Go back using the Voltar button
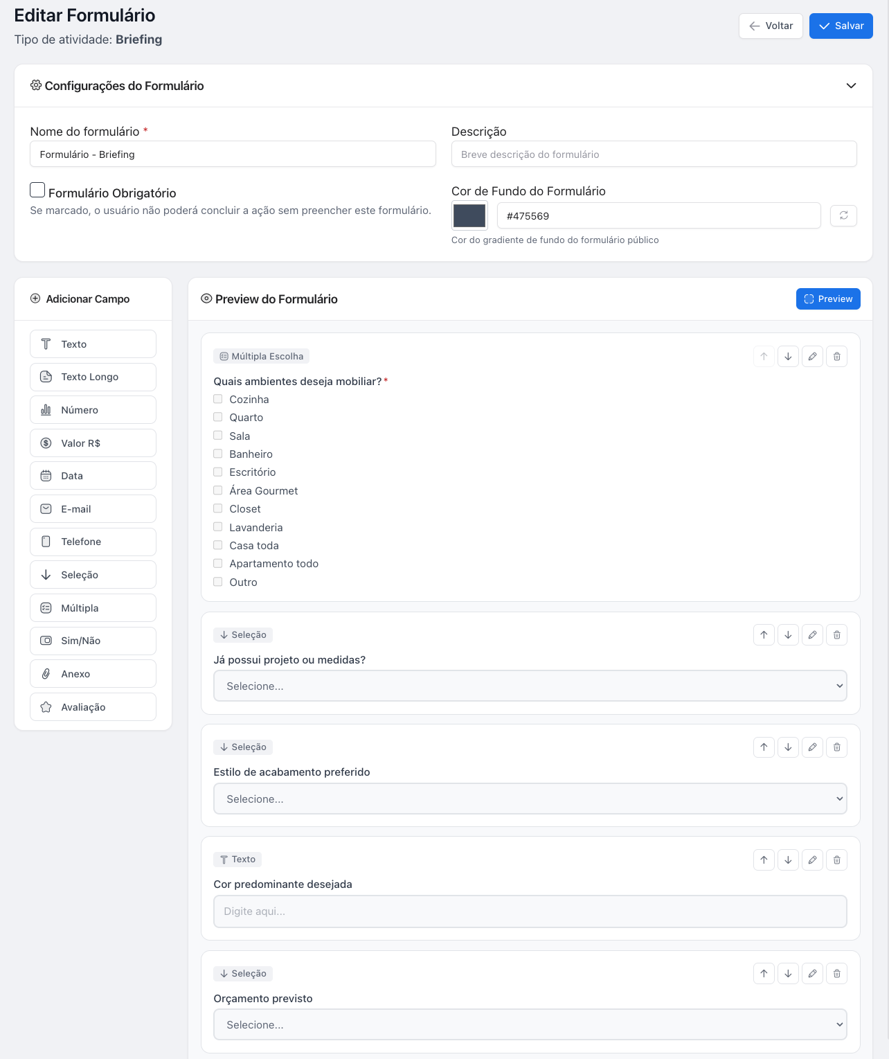Image resolution: width=889 pixels, height=1059 pixels. (771, 26)
